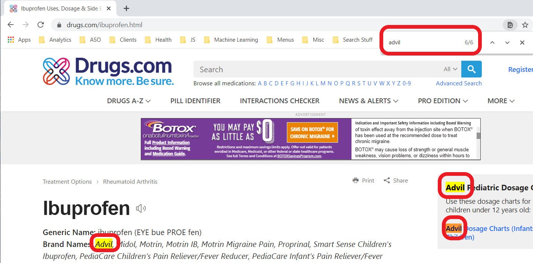This screenshot has height=263, width=533.
Task: Bookmark this page with the star icon
Action: tap(525, 25)
